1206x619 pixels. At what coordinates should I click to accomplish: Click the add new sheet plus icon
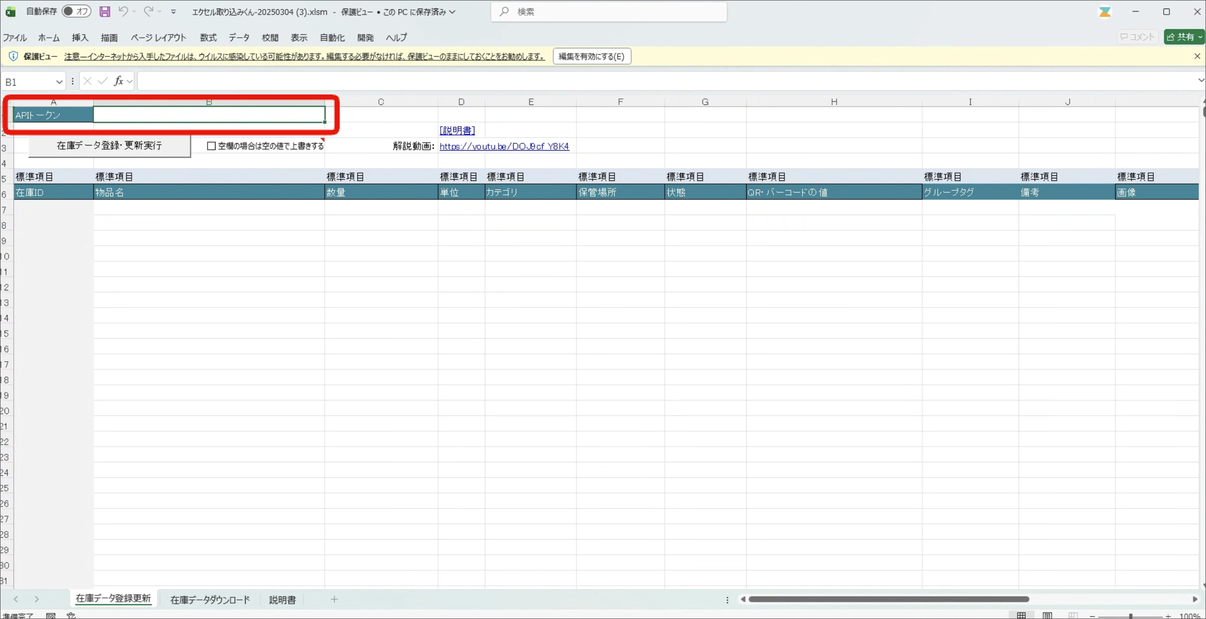pos(334,599)
